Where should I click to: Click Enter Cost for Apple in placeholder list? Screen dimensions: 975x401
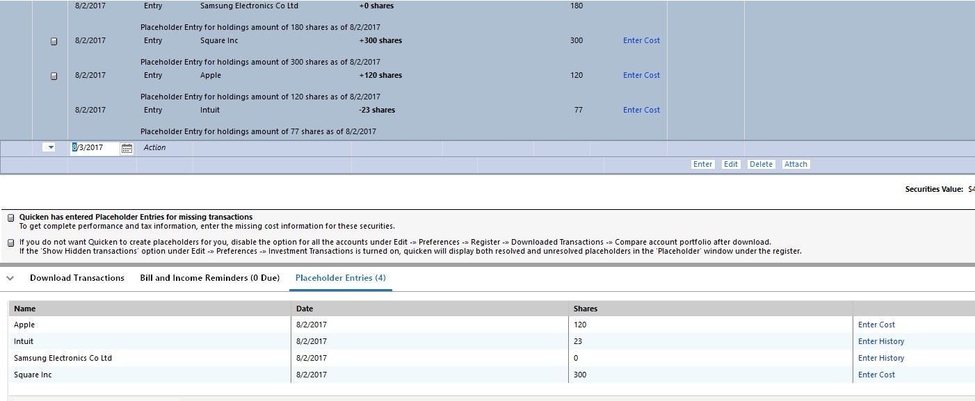pyautogui.click(x=876, y=325)
